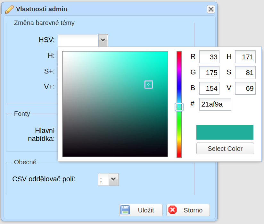
Task: Click the R value field
Action: pyautogui.click(x=209, y=57)
